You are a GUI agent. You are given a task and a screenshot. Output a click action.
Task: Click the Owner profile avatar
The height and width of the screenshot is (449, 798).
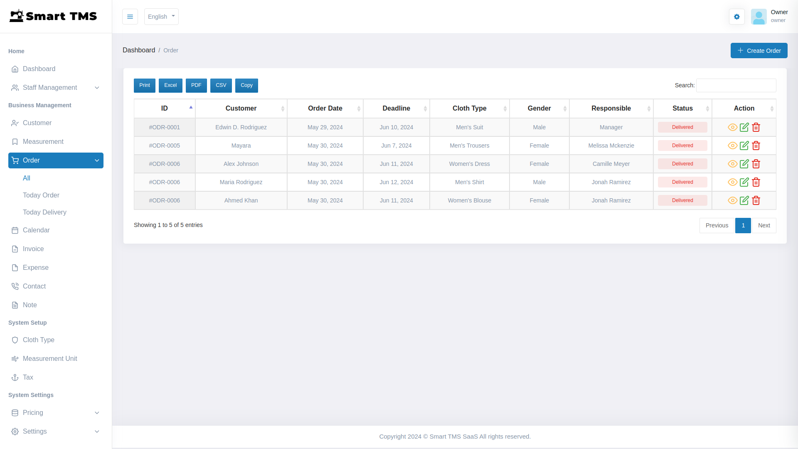click(759, 17)
